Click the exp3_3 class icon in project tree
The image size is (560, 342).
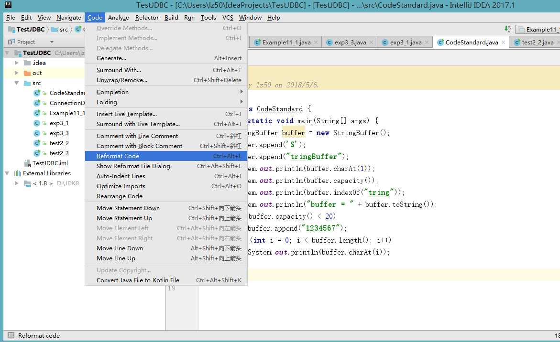[37, 133]
